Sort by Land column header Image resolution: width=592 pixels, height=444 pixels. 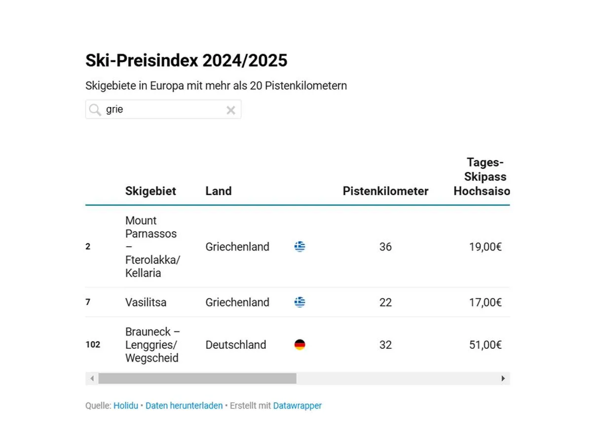(x=219, y=191)
